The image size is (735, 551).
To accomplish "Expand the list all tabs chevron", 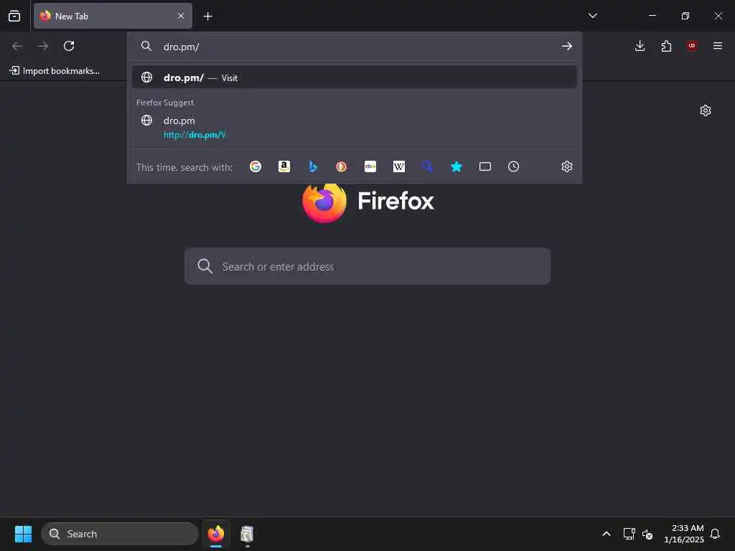I will point(592,16).
